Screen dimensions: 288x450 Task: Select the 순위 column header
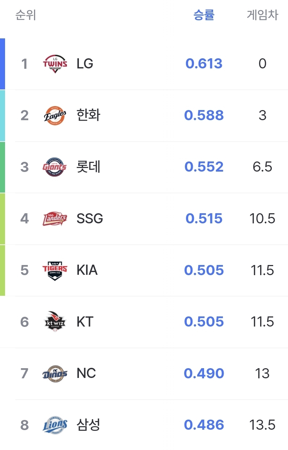point(26,15)
